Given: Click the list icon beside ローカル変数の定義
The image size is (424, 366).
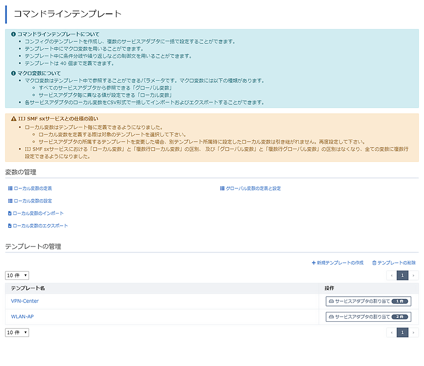Looking at the screenshot, I should (10, 188).
